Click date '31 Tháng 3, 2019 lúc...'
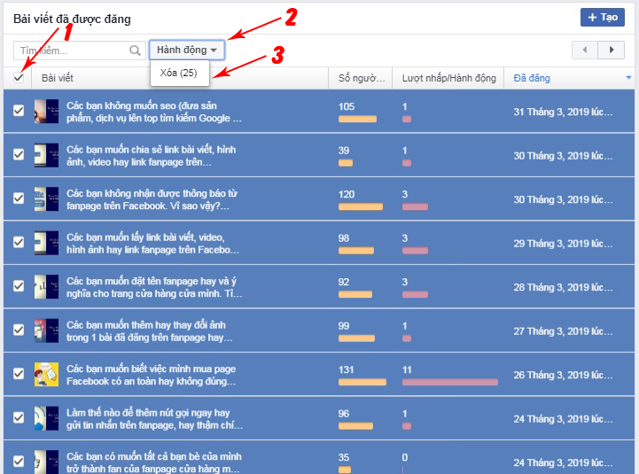The height and width of the screenshot is (474, 639). coord(563,112)
